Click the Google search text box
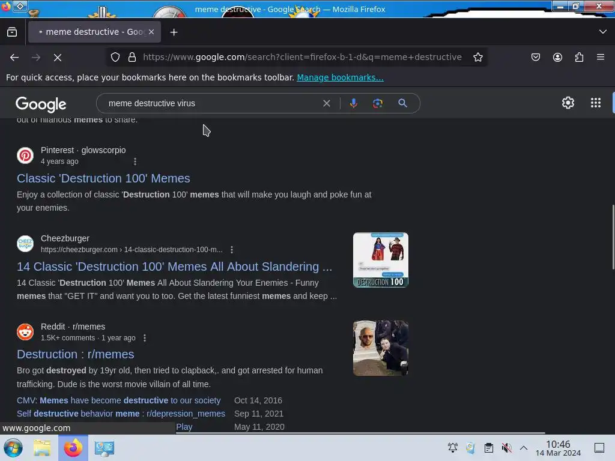 coord(212,103)
